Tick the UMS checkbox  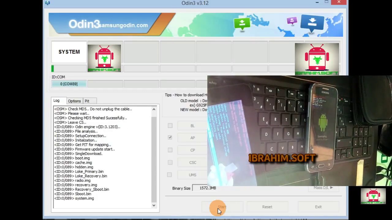[x=169, y=175]
